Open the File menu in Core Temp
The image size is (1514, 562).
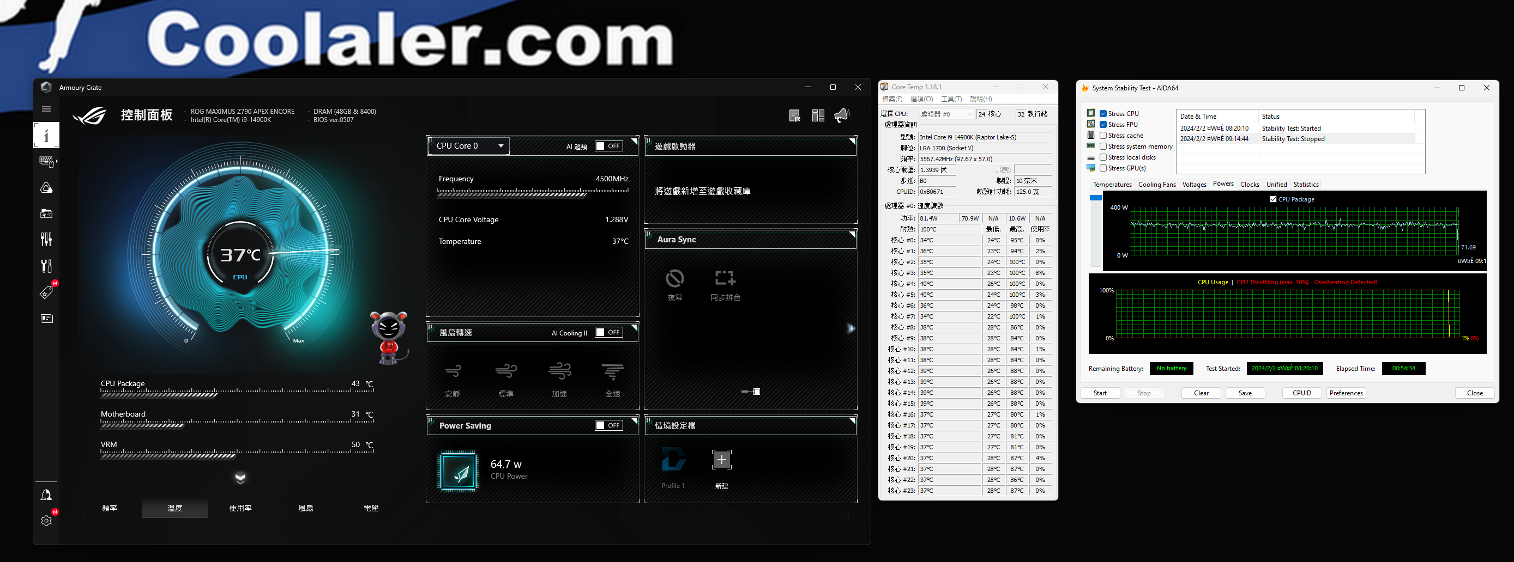[892, 99]
